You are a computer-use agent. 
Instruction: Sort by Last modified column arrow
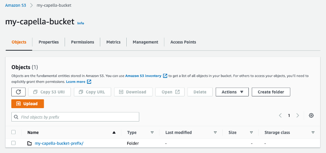tap(215, 132)
